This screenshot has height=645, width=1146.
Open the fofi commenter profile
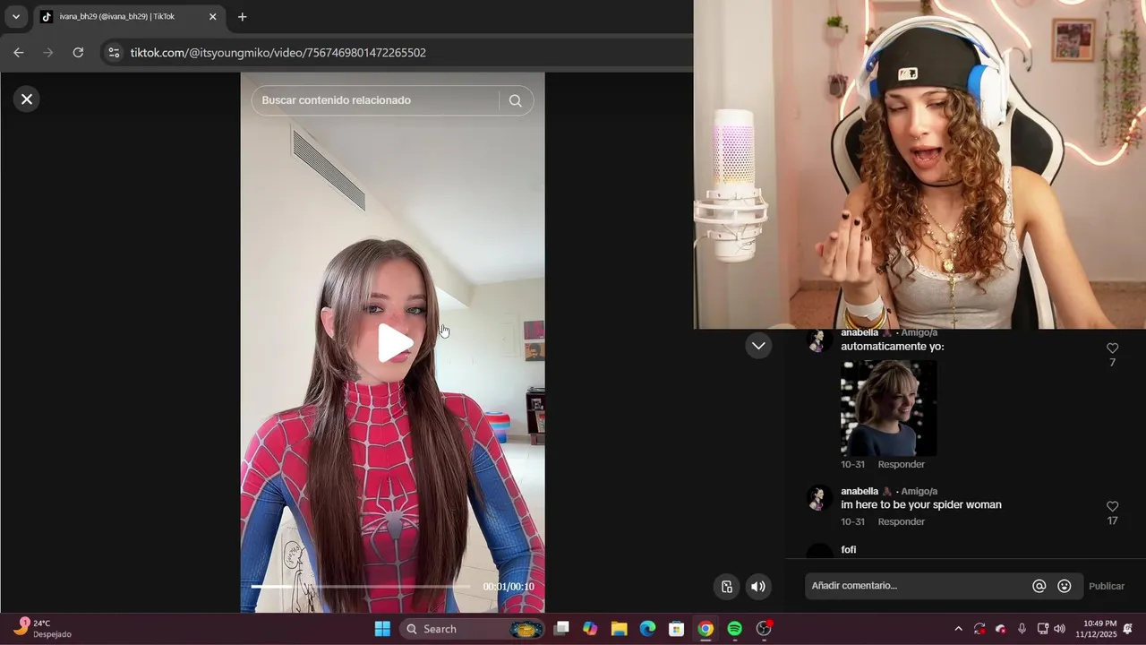pyautogui.click(x=849, y=549)
